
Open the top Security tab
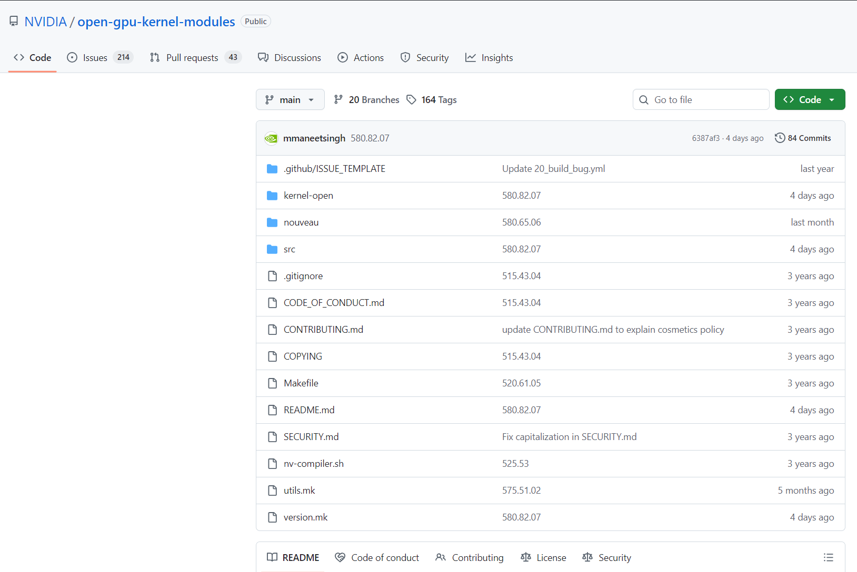tap(425, 57)
